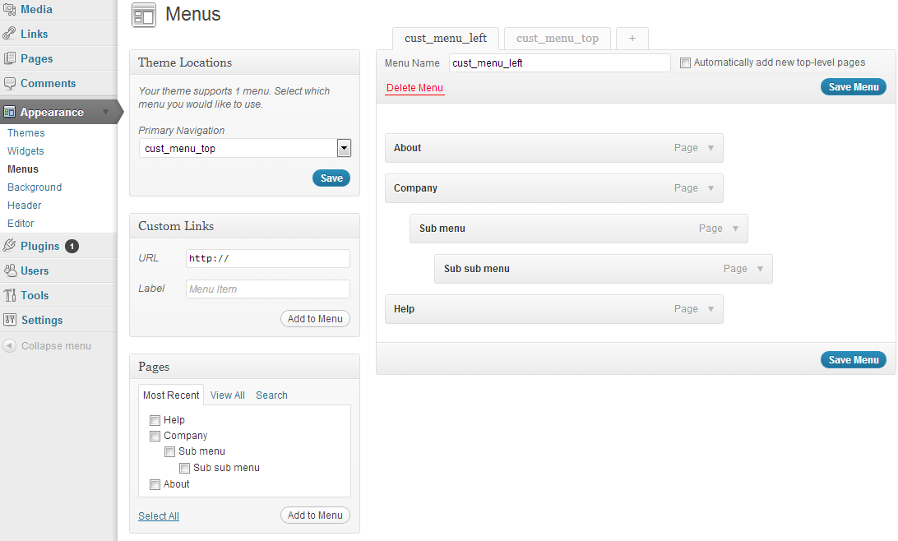
Task: Expand the Sub sub menu item arrow
Action: (760, 269)
